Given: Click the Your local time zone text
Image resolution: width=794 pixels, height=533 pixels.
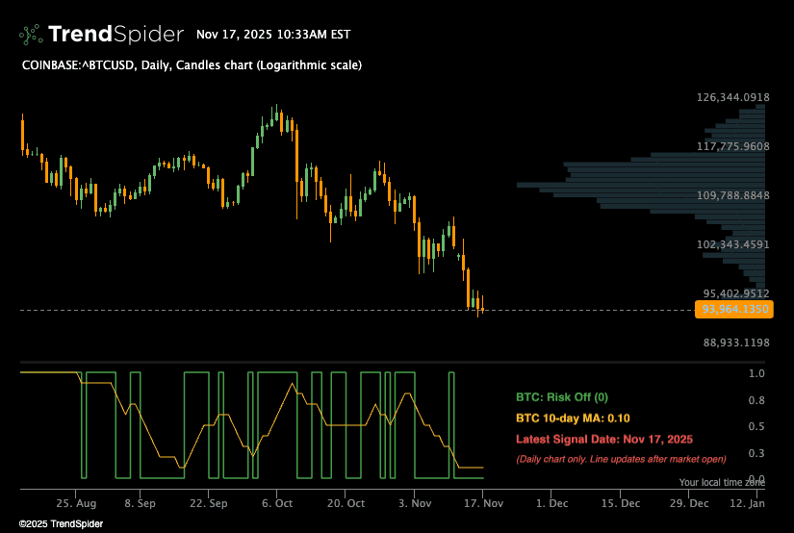Looking at the screenshot, I should (722, 482).
